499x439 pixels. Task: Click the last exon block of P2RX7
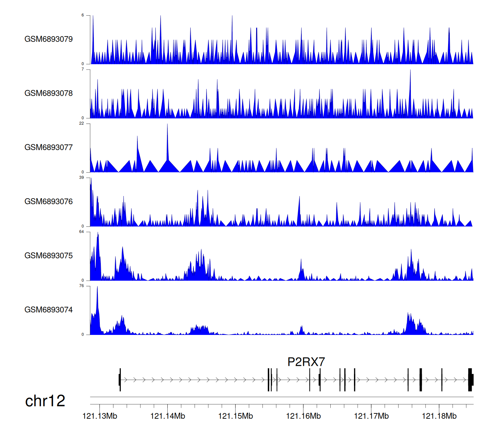470,380
